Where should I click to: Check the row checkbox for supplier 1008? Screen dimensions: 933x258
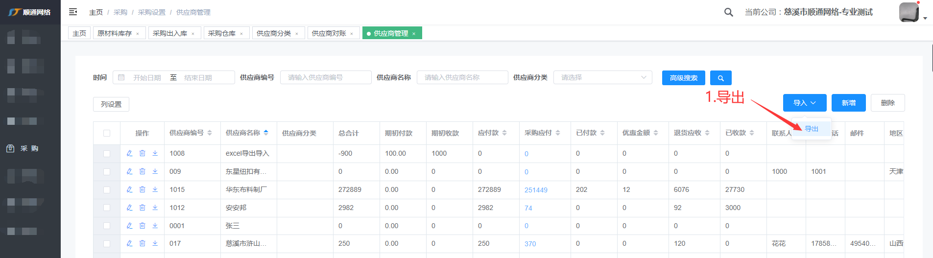[x=107, y=154]
